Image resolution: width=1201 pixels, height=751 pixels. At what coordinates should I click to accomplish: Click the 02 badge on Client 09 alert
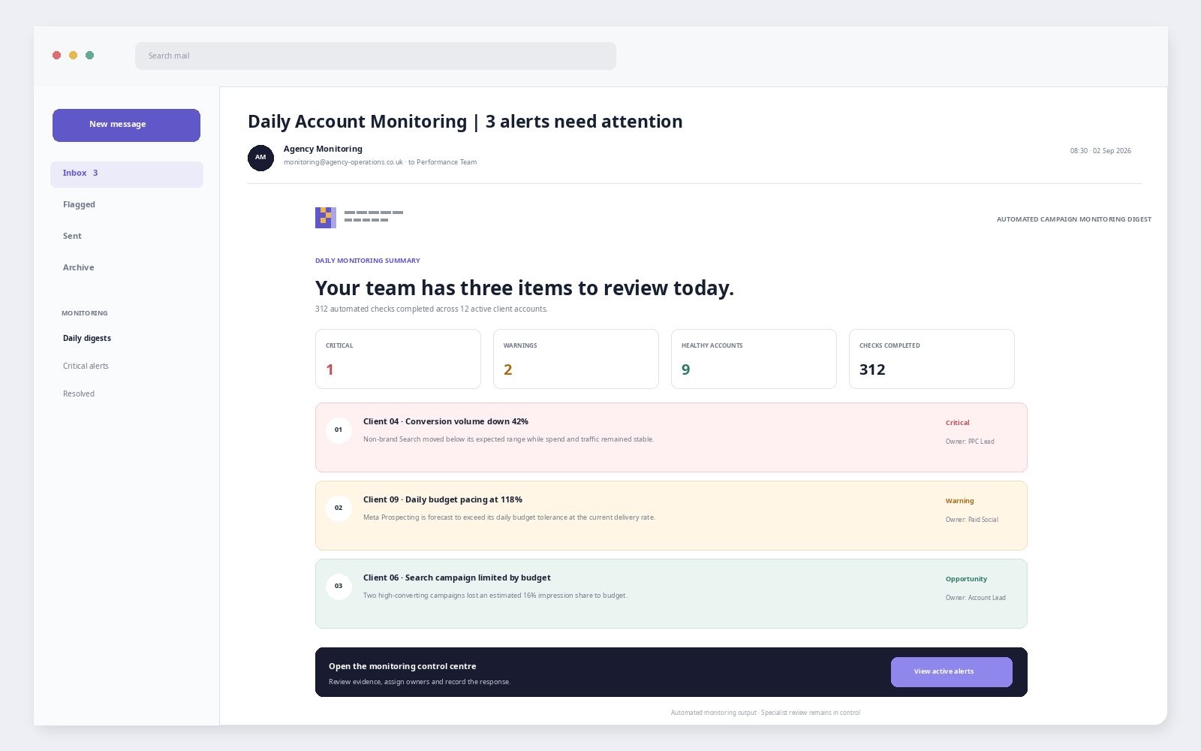point(339,508)
